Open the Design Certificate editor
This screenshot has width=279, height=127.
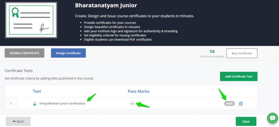click(x=68, y=53)
